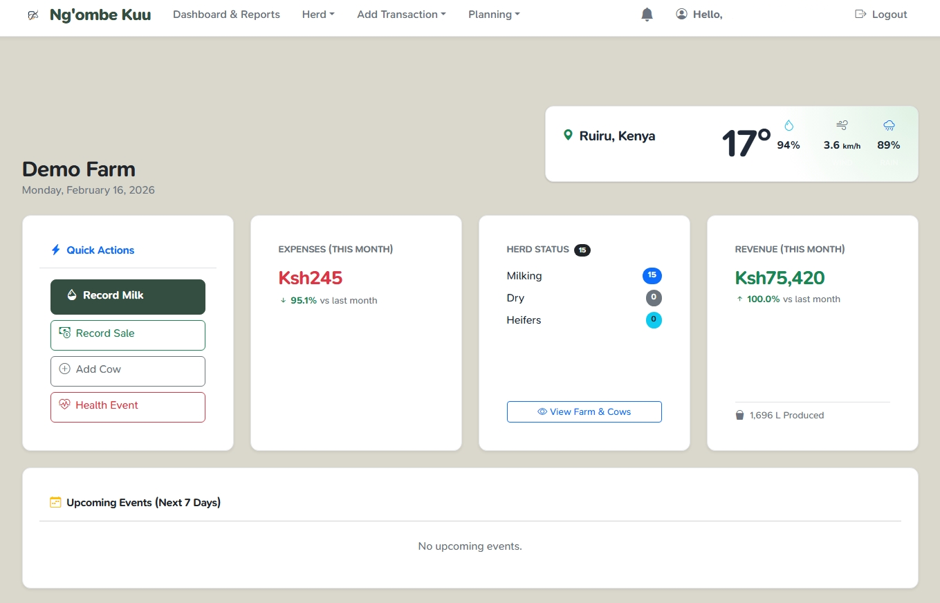Image resolution: width=940 pixels, height=603 pixels.
Task: Click the location pin beside Ruiru, Kenya
Action: click(568, 136)
